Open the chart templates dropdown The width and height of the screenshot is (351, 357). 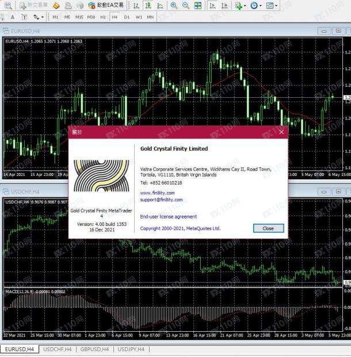pos(272,6)
